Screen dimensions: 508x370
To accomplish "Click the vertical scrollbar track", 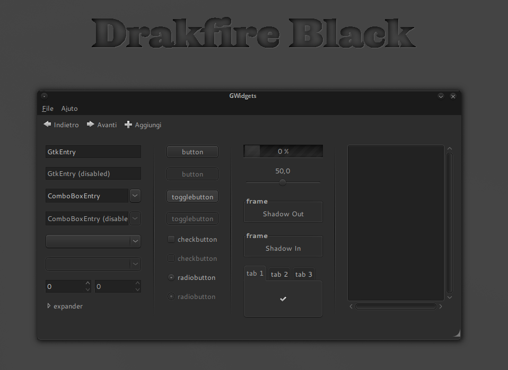I will 450,223.
